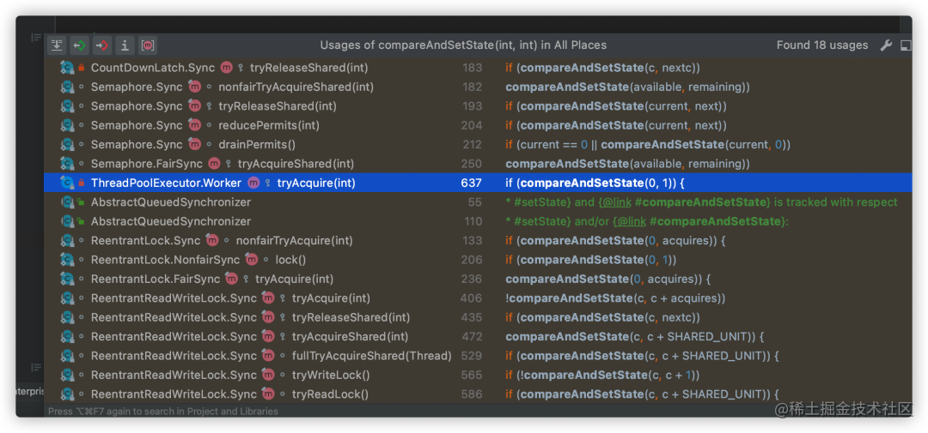
Task: Click the class icon of ReentrantLock.NonfairSync row
Action: point(68,260)
